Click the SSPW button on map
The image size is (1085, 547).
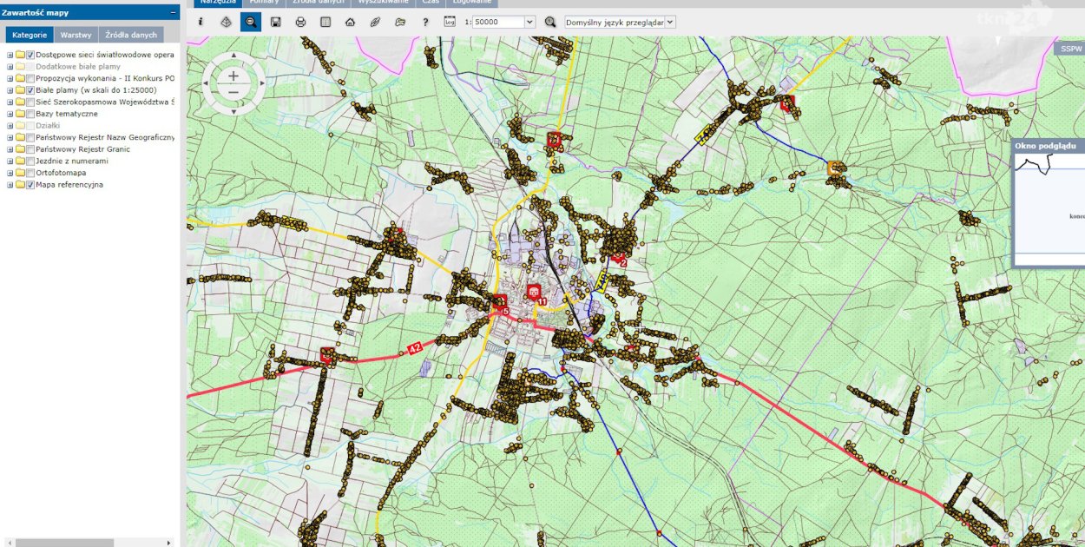click(1071, 49)
